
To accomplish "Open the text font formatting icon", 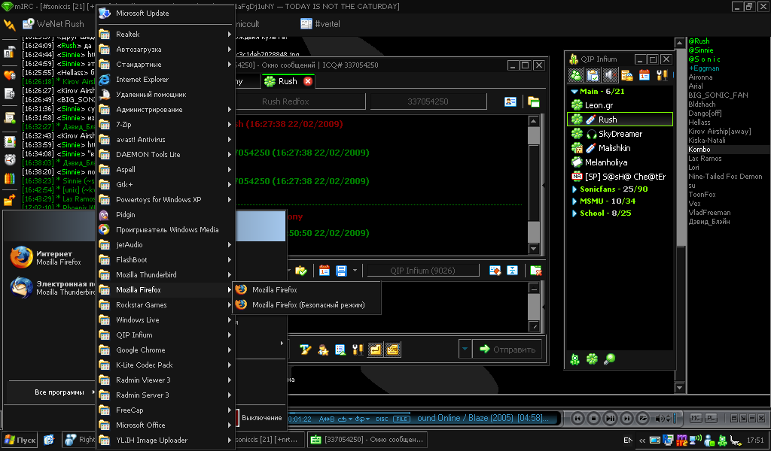I will tap(306, 350).
